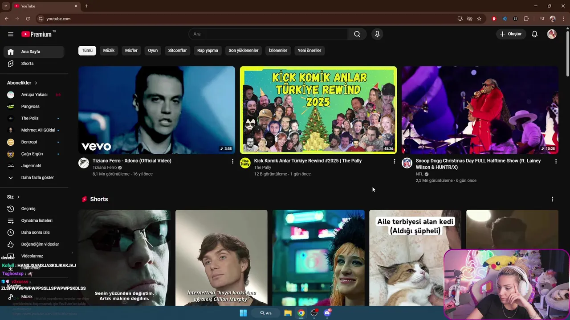This screenshot has width=570, height=320.
Task: Select the İzlenenler filter chip
Action: click(x=278, y=51)
